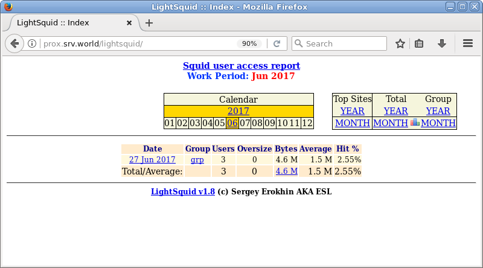Visit the LightSquid v1.8 link
This screenshot has height=268, width=483.
(x=183, y=191)
